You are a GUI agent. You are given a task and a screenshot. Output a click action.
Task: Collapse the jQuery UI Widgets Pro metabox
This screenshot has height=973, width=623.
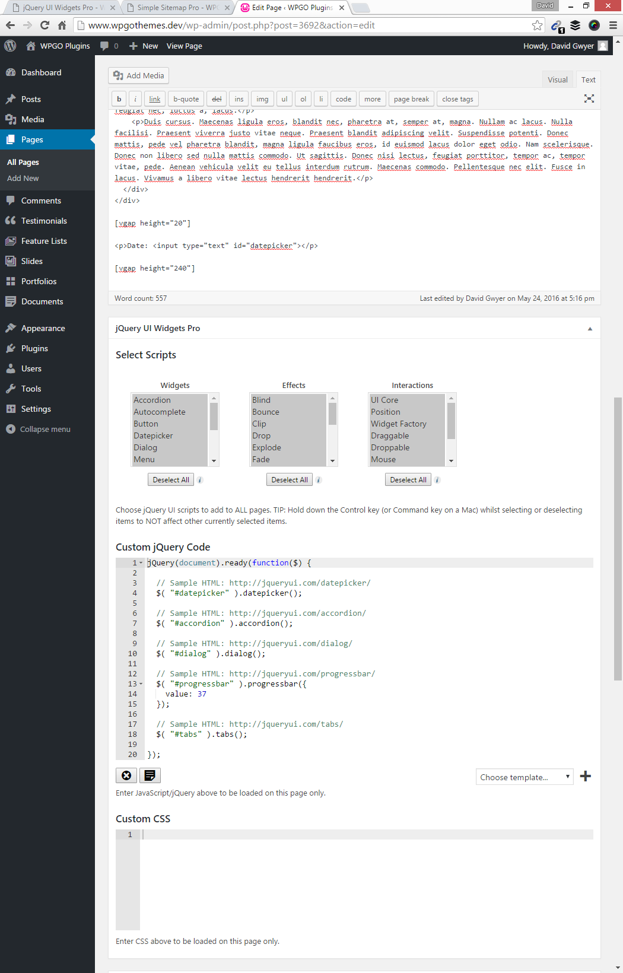coord(590,328)
